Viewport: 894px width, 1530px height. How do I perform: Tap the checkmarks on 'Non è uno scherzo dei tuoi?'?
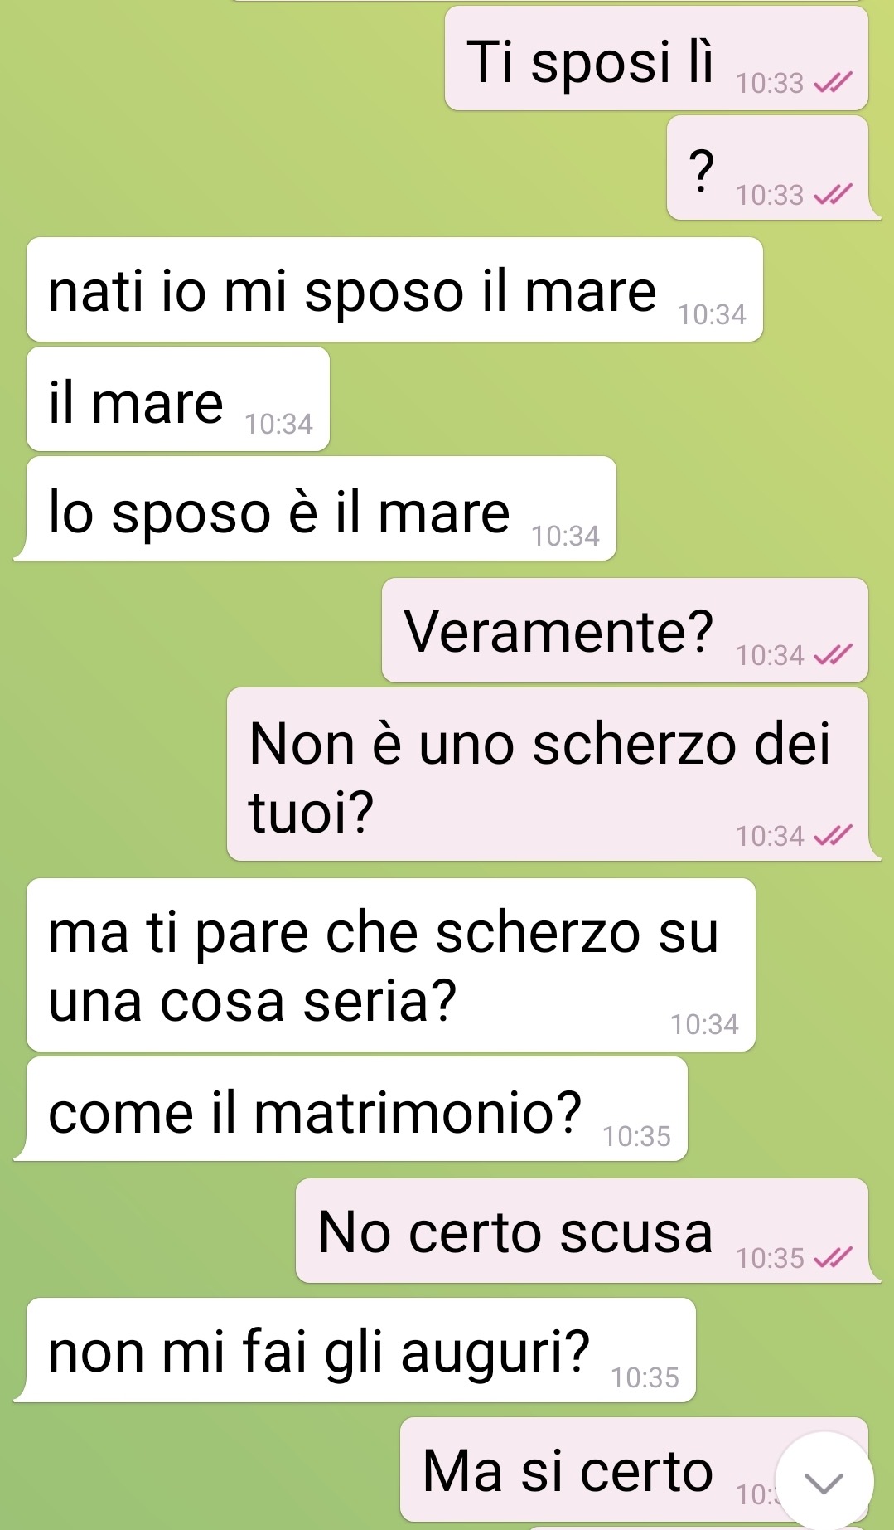coord(832,836)
